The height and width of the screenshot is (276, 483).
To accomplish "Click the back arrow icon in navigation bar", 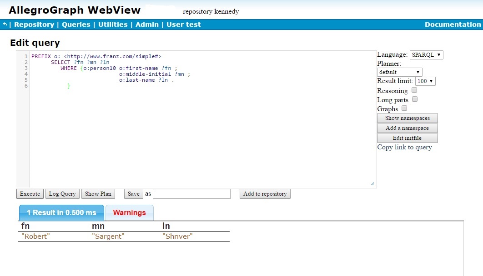I will pos(5,25).
